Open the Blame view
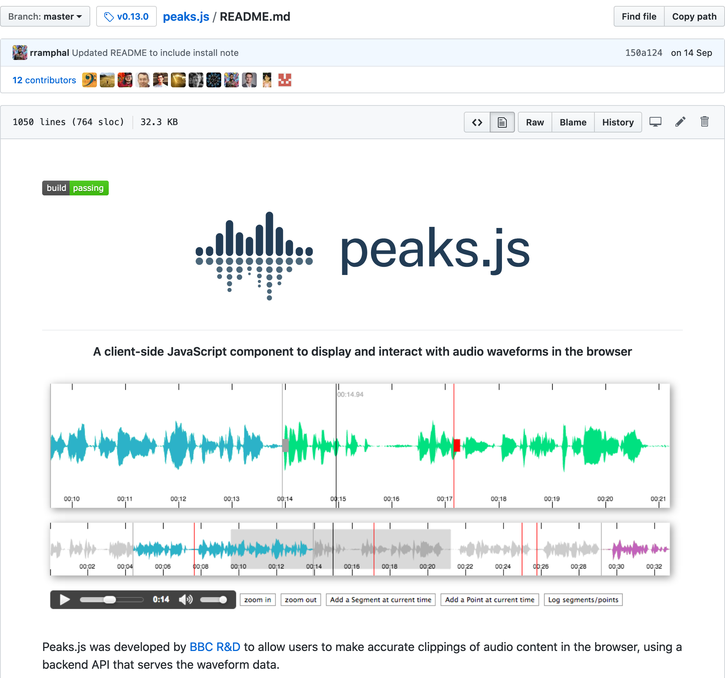Viewport: 725px width, 678px height. (573, 122)
